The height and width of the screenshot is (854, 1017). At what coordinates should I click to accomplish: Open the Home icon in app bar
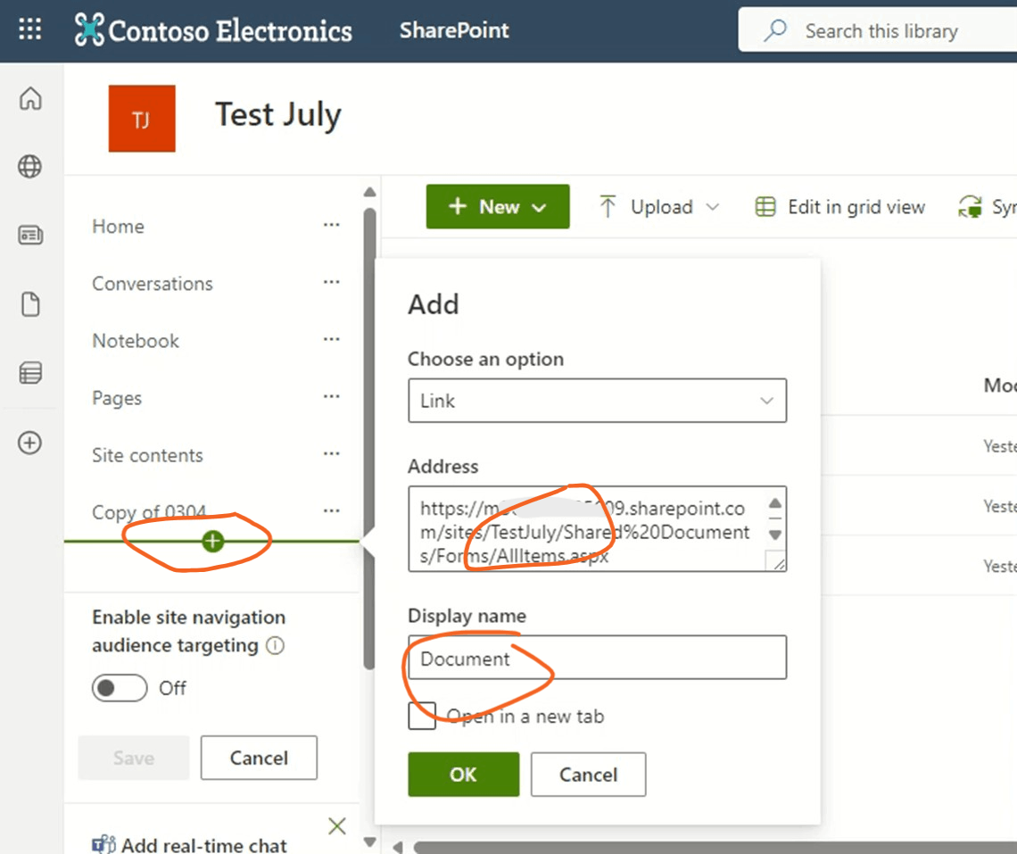pos(29,99)
